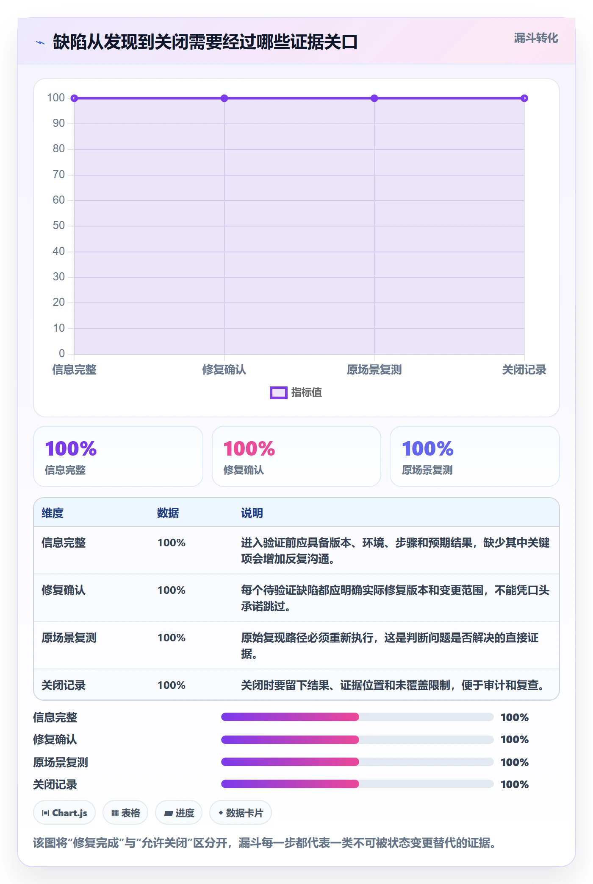Click the grid icon in the 表格 chip
This screenshot has width=593, height=884.
point(115,813)
